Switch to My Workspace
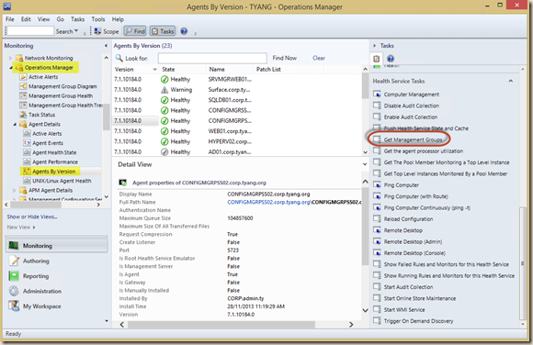 pyautogui.click(x=57, y=306)
